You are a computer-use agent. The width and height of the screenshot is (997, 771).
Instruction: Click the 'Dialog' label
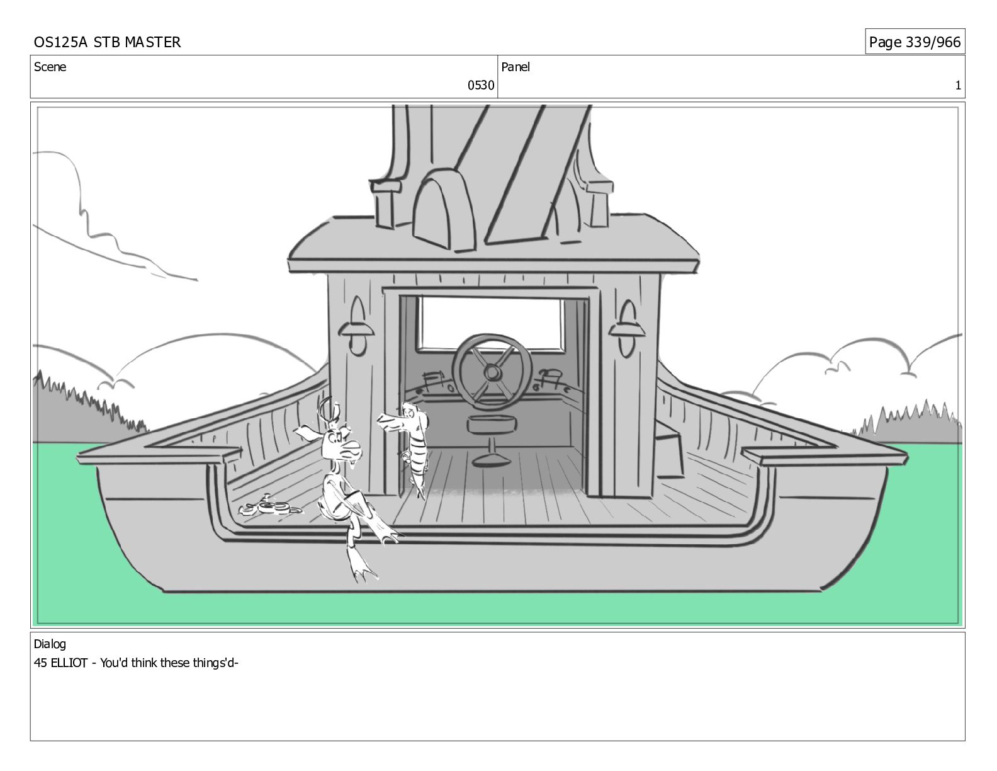point(50,644)
